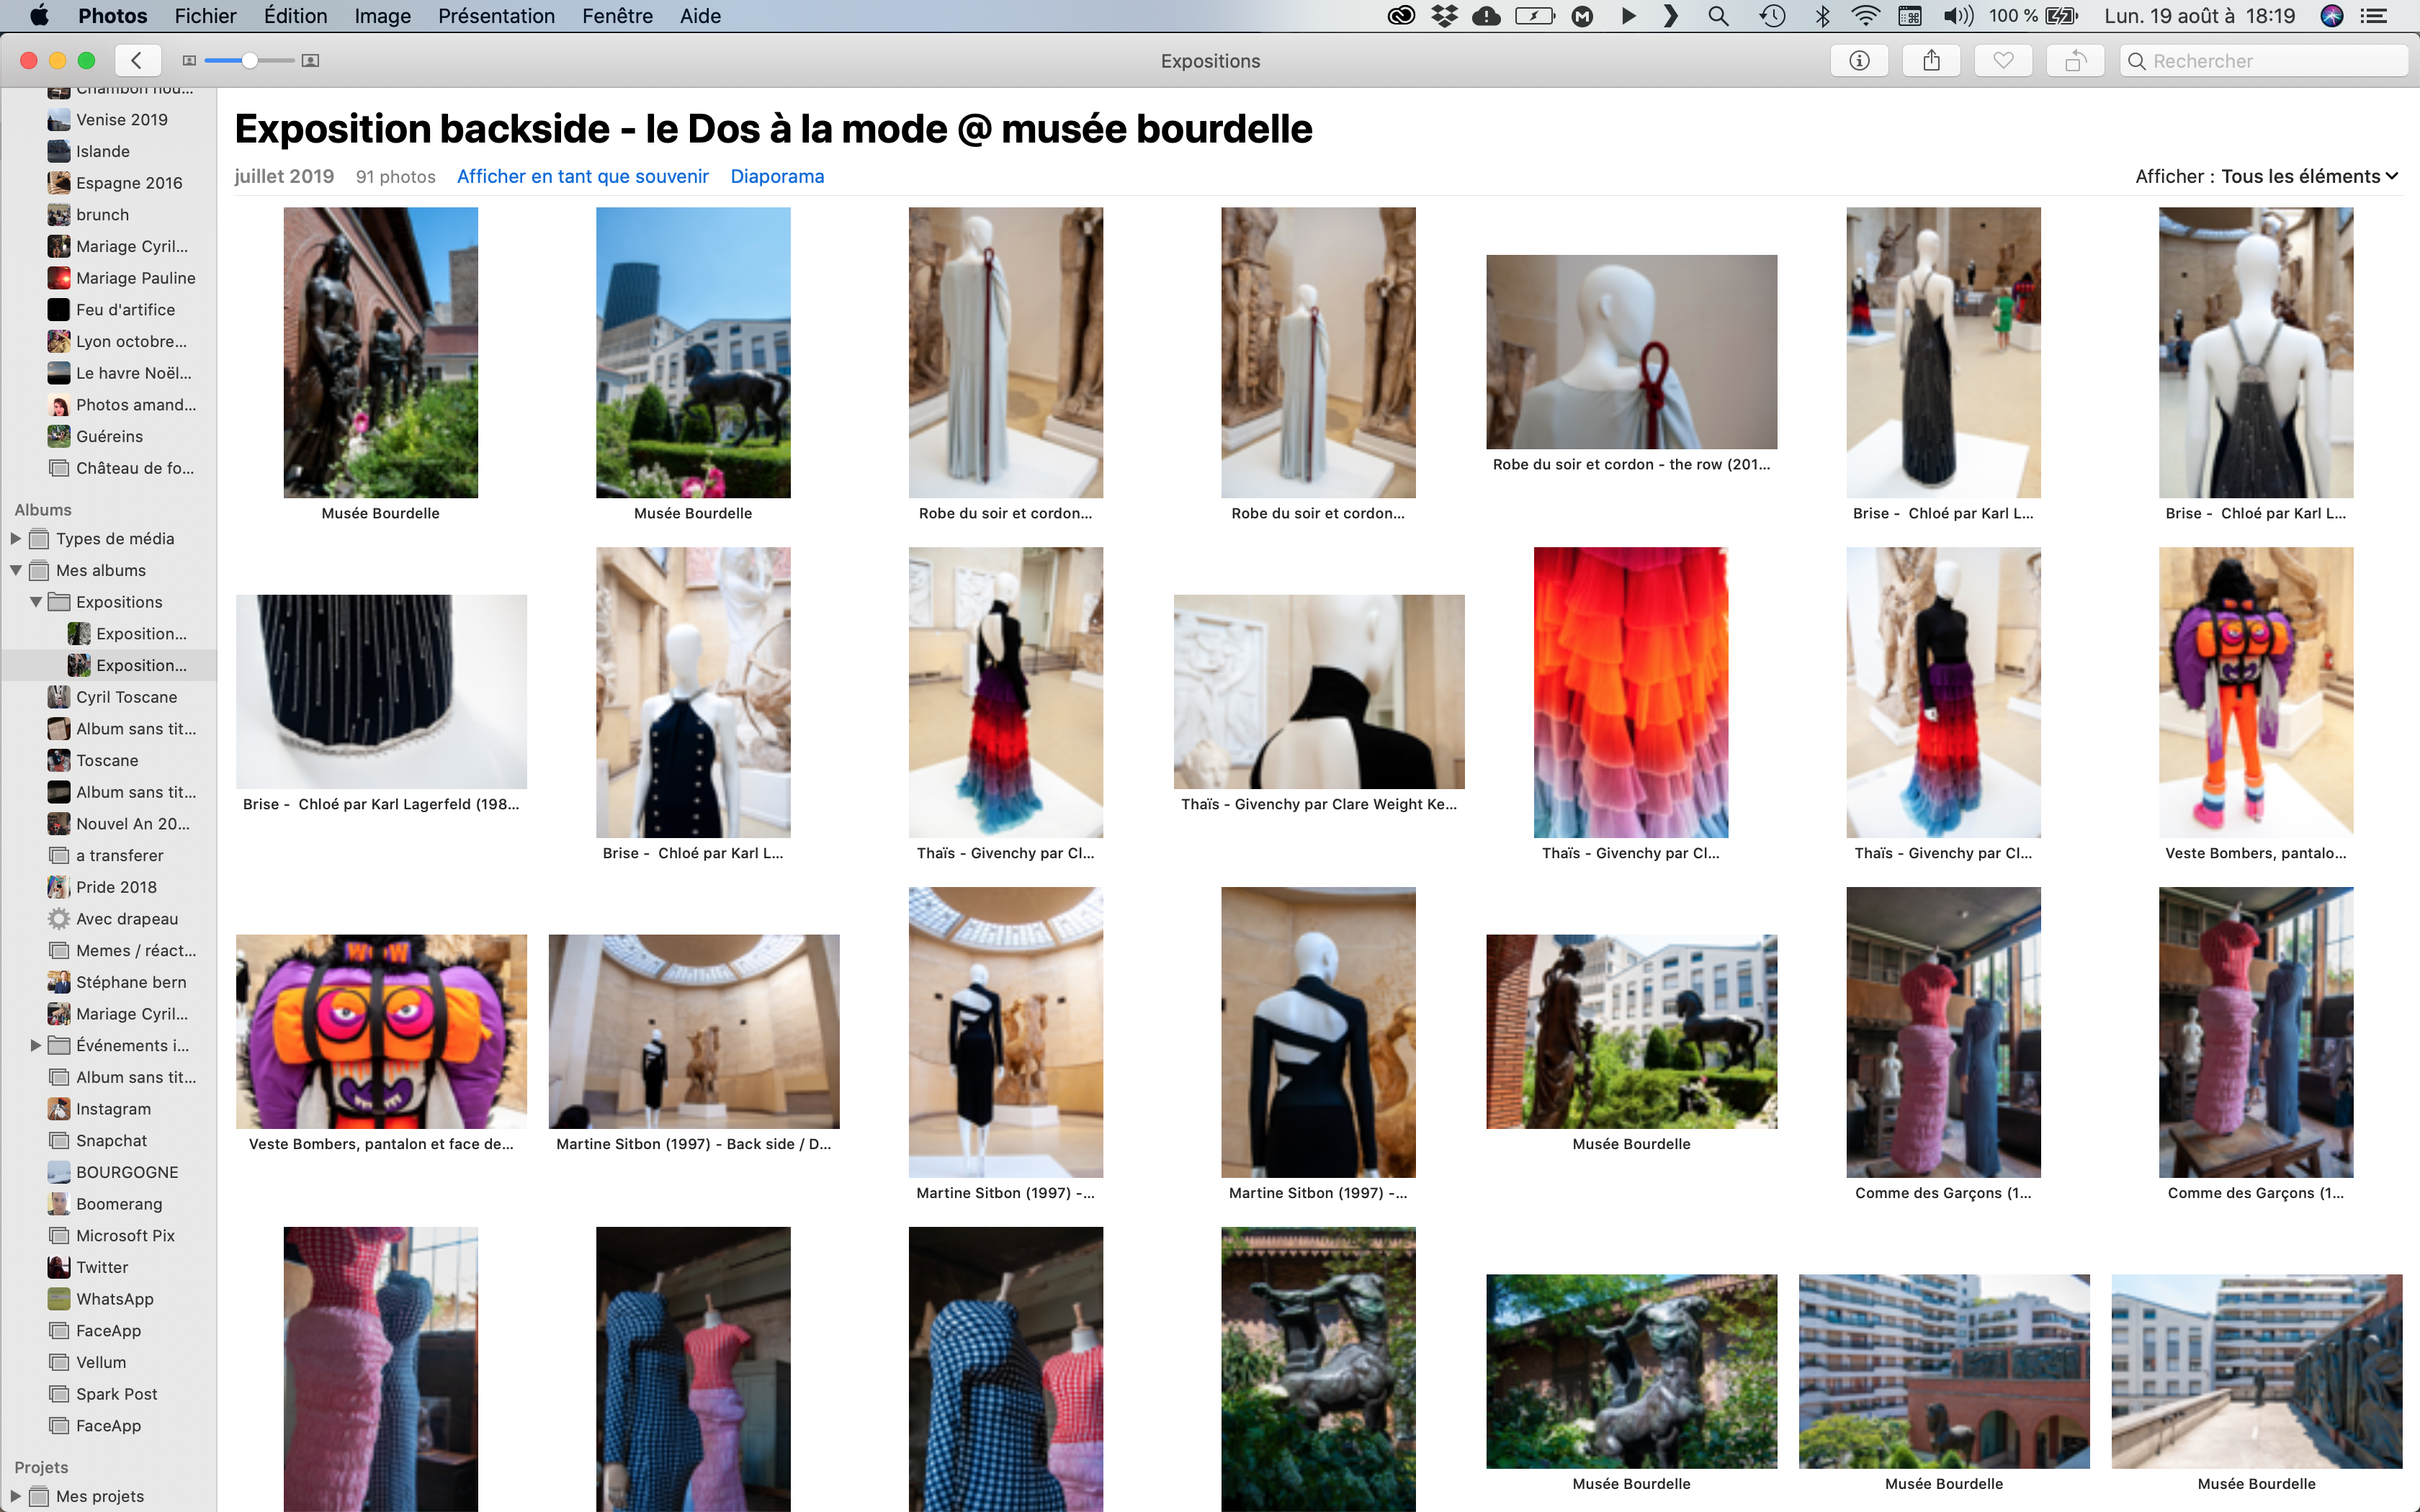The width and height of the screenshot is (2420, 1512).
Task: Click the large thumbnail zoom icon
Action: [x=311, y=61]
